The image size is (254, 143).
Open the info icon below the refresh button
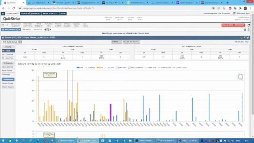[x=245, y=30]
